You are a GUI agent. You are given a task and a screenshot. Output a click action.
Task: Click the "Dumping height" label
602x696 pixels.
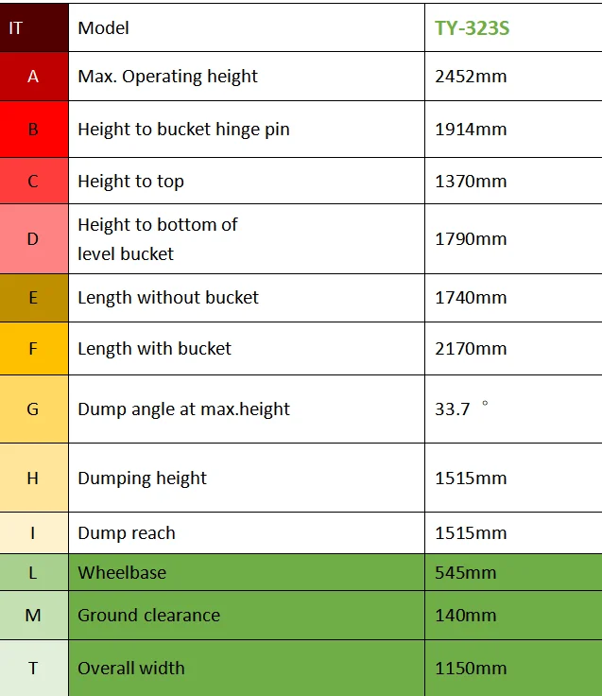pos(142,478)
